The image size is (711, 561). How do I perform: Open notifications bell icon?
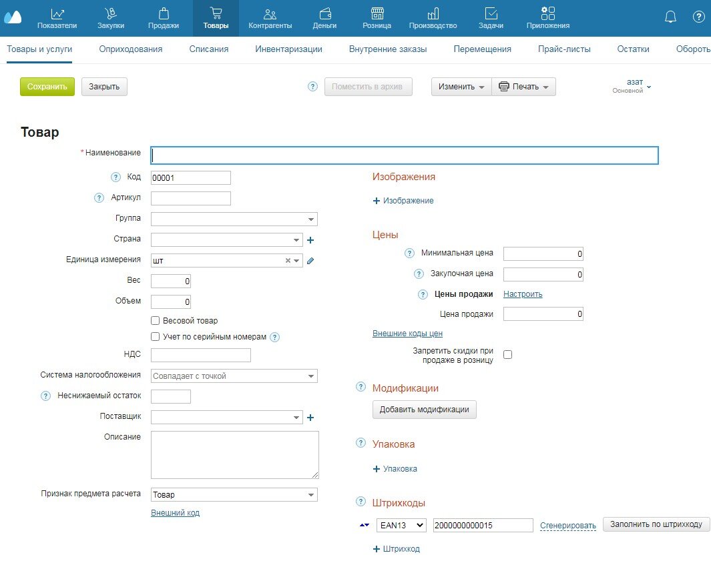[670, 17]
